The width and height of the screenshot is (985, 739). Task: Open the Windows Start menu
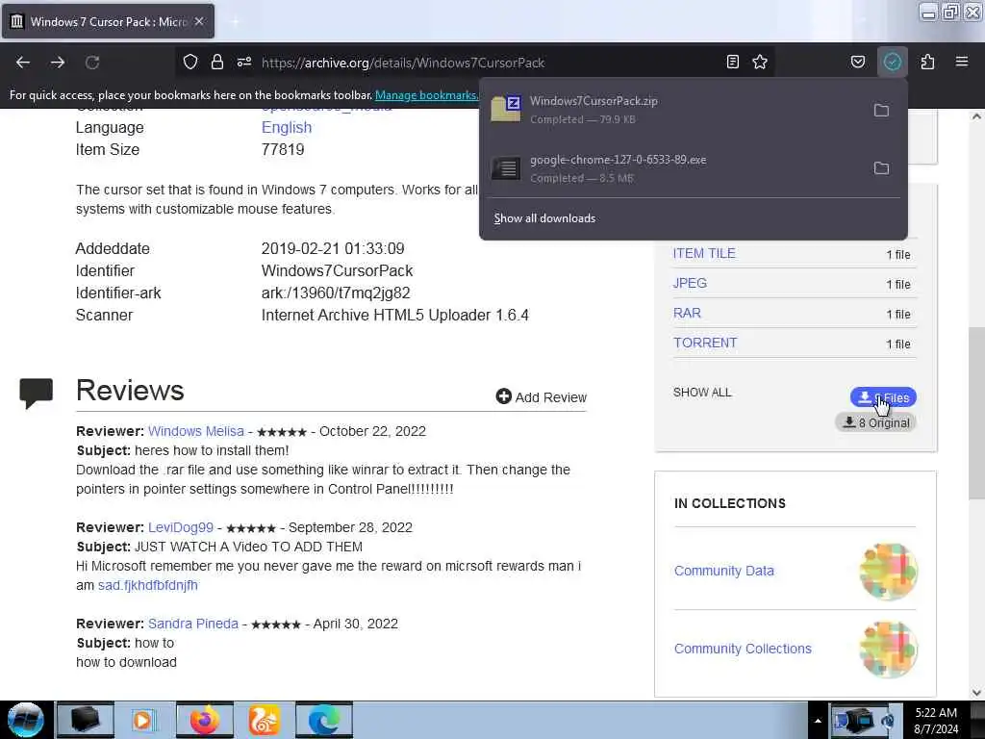(x=25, y=720)
